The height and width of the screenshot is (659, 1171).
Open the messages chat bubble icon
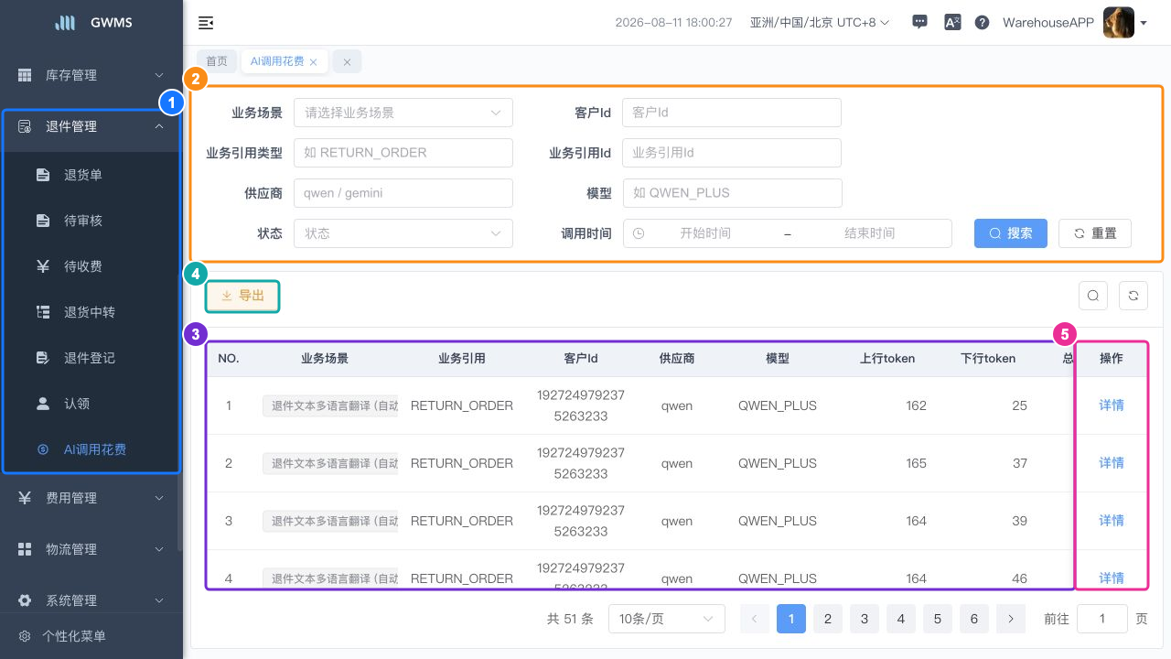pos(920,23)
